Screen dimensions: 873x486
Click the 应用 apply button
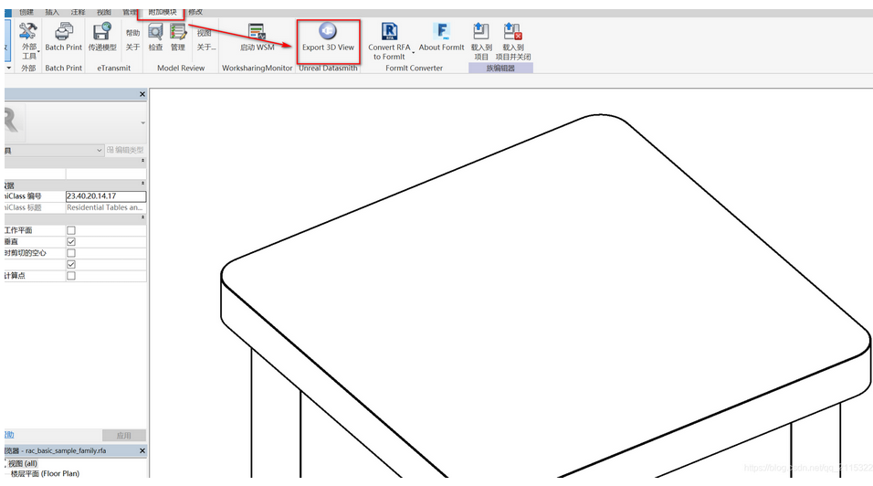[123, 436]
